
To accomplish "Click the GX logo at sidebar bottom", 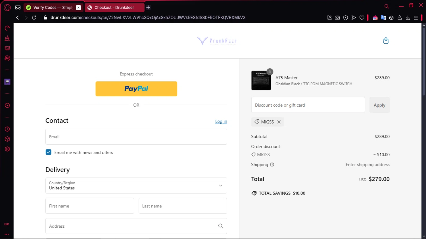I will (x=7, y=224).
